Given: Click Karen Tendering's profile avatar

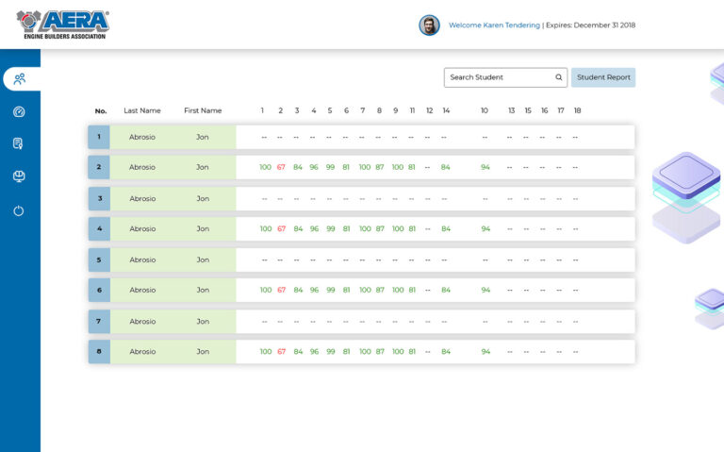Looking at the screenshot, I should pos(429,25).
